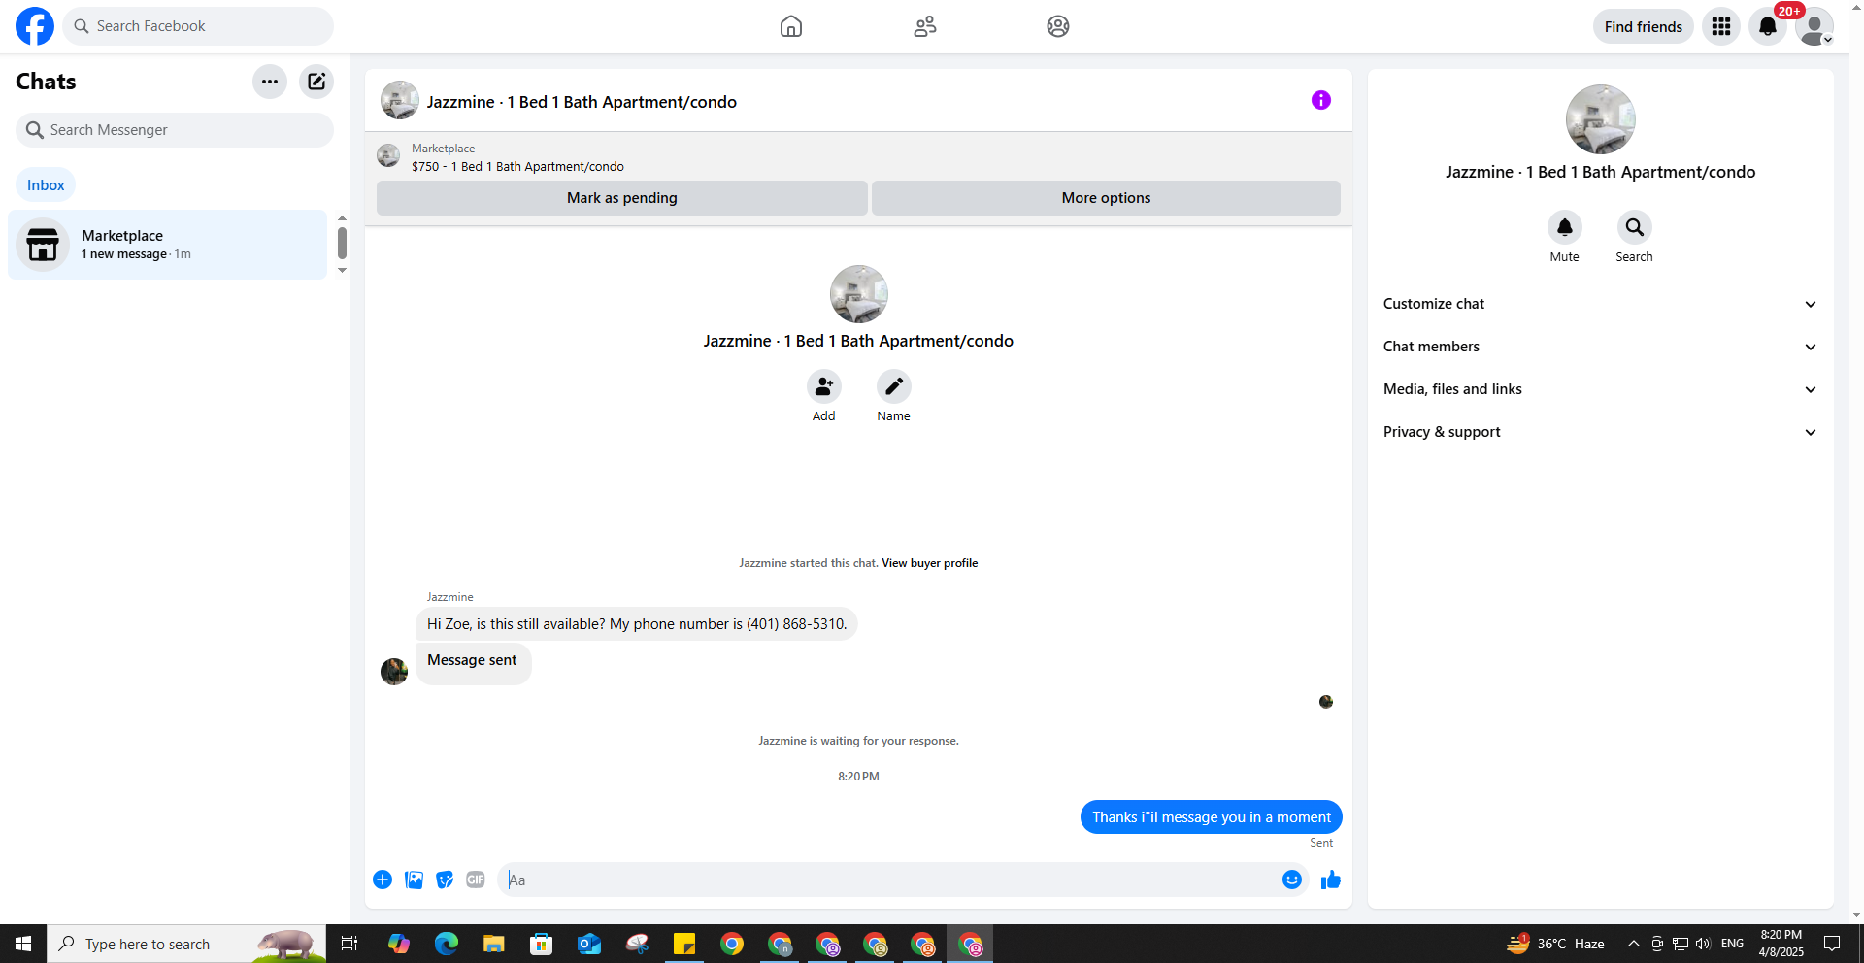This screenshot has width=1864, height=963.
Task: Expand Chat members section
Action: pos(1600,347)
